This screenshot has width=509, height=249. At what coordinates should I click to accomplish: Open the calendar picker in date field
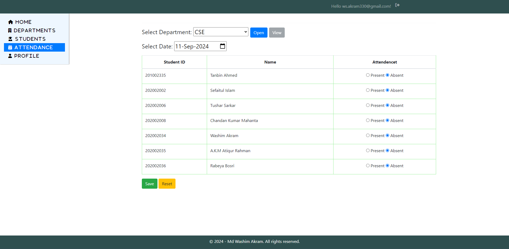tap(222, 46)
